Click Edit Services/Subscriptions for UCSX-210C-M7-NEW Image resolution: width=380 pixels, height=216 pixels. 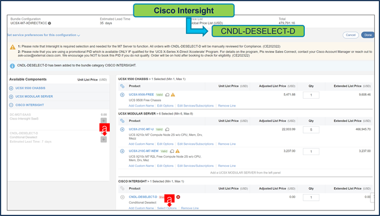[x=196, y=166]
